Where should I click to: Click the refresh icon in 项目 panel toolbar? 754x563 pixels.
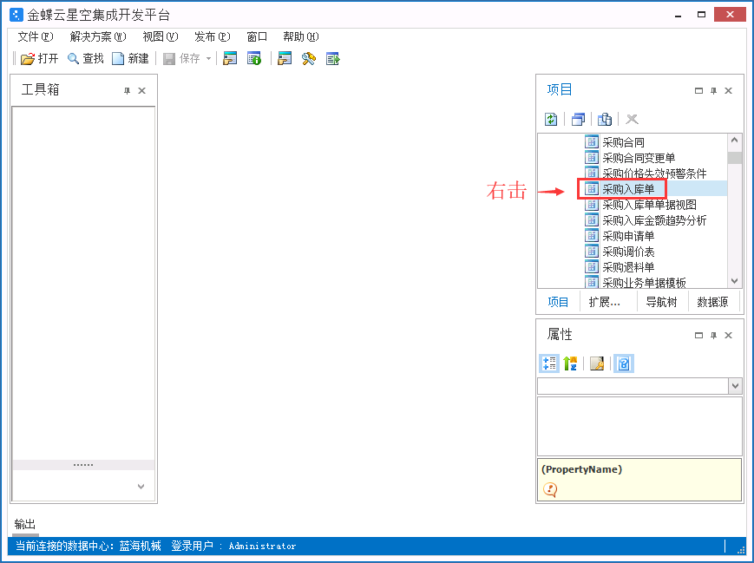point(551,119)
